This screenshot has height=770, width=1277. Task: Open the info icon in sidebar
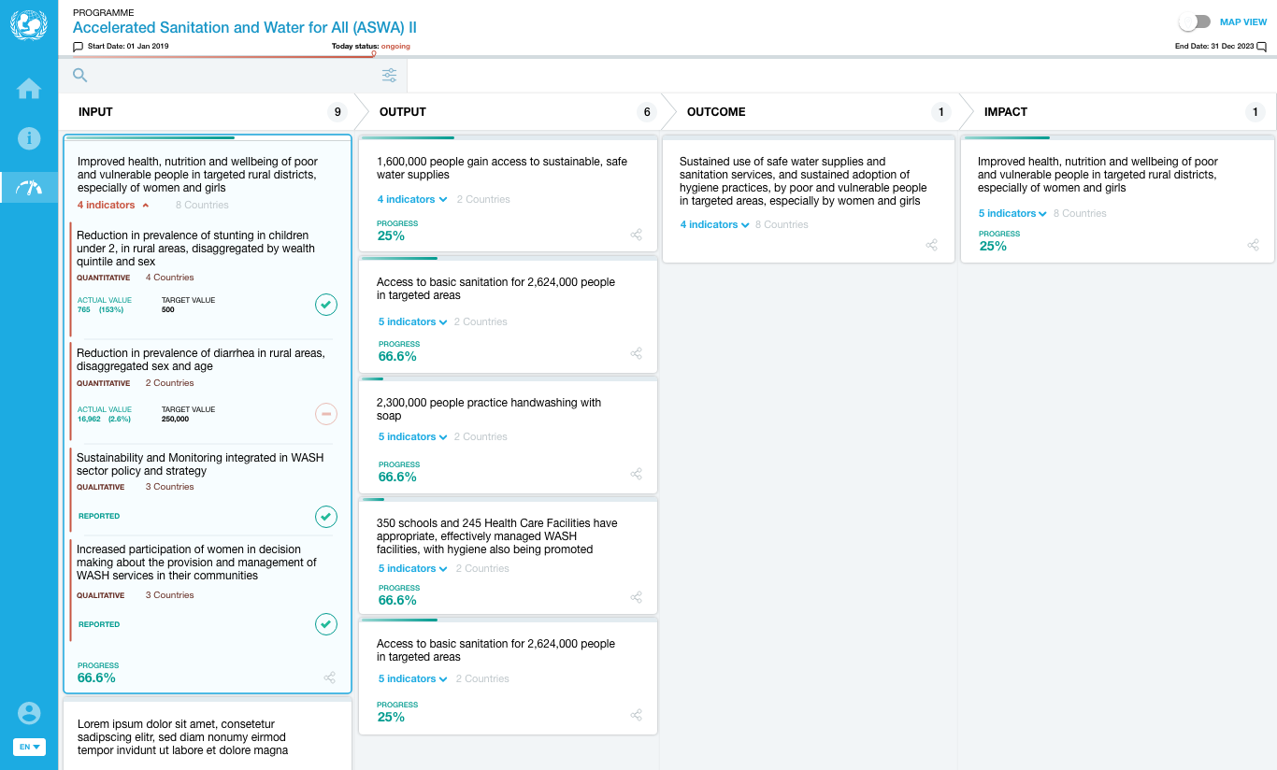(29, 138)
